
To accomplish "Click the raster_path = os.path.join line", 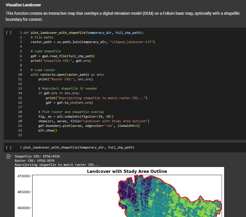I will (x=93, y=42).
